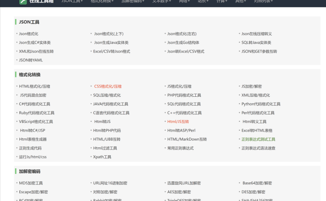Screen dimensions: 326x201
Task: Open Html转义工具 link
Action: [254, 122]
